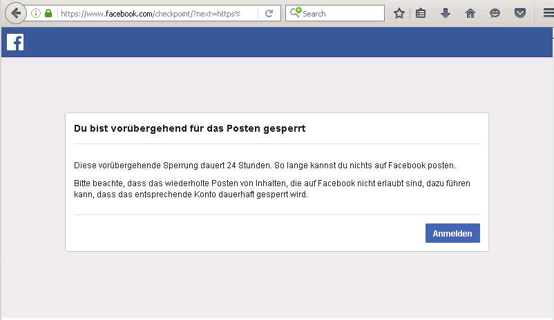Click the paragraph starting 'Bitte beachte, dass das wiederholte'
This screenshot has width=554, height=320.
pyautogui.click(x=272, y=189)
